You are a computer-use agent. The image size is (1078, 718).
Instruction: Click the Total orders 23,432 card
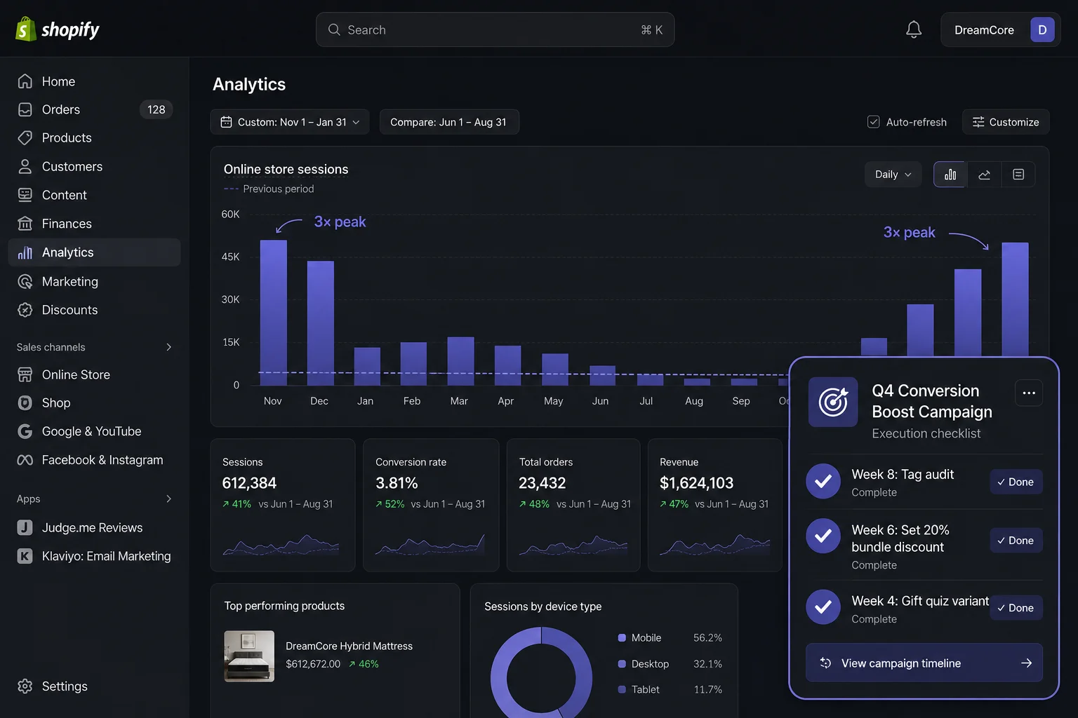[x=573, y=505]
